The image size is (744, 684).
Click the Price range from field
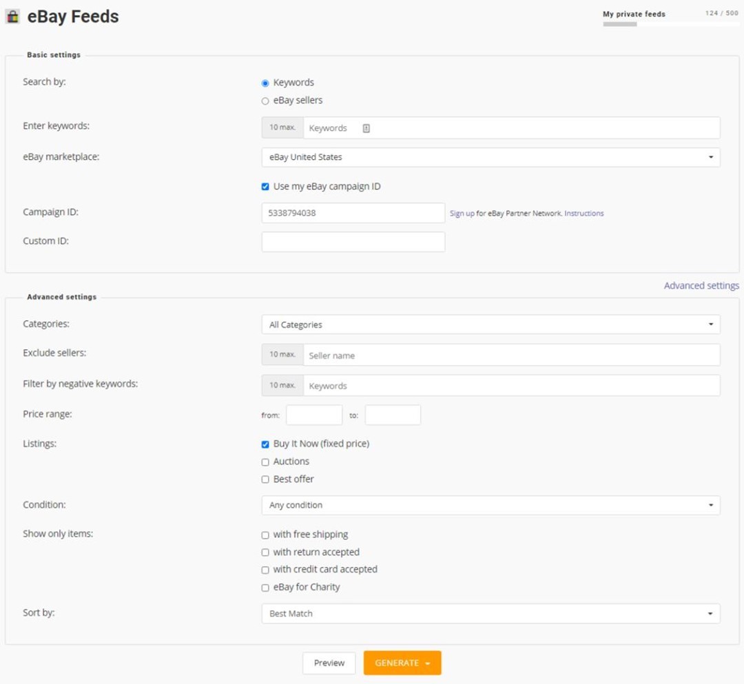point(314,415)
